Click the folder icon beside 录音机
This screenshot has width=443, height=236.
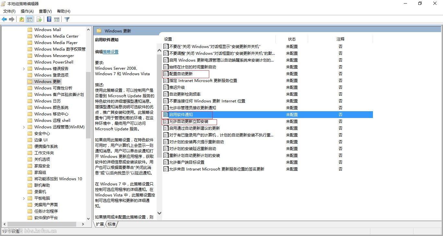pos(30,192)
